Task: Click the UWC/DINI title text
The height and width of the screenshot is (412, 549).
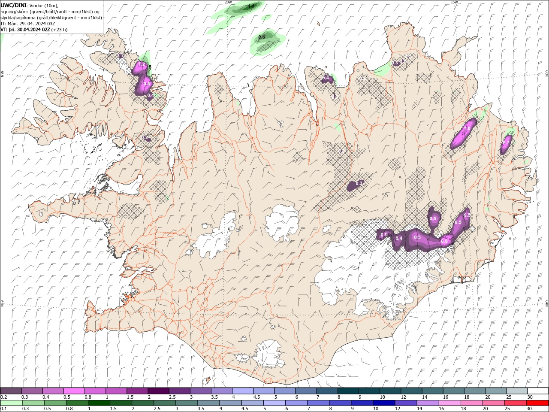Action: click(x=14, y=5)
